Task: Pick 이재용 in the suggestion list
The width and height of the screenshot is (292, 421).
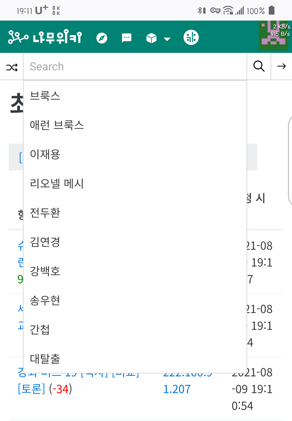Action: [x=45, y=154]
